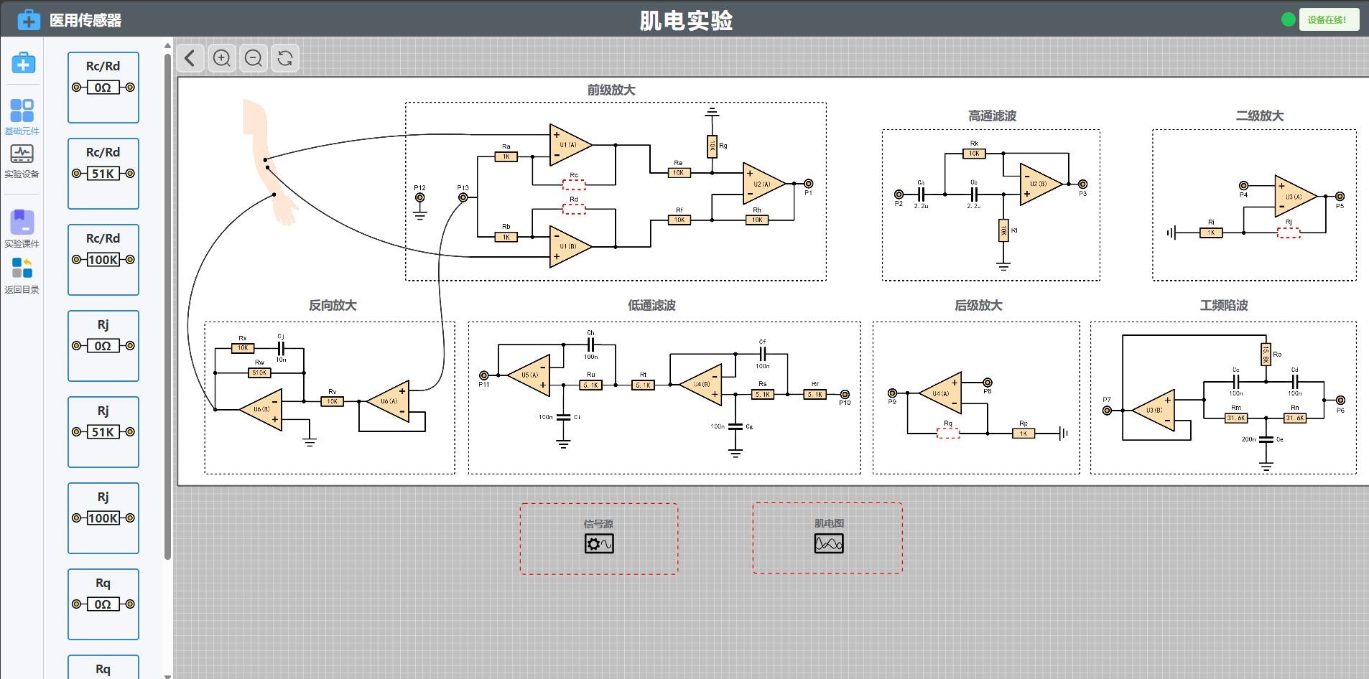Click the 信号源 signal generator icon
1369x679 pixels.
(599, 543)
